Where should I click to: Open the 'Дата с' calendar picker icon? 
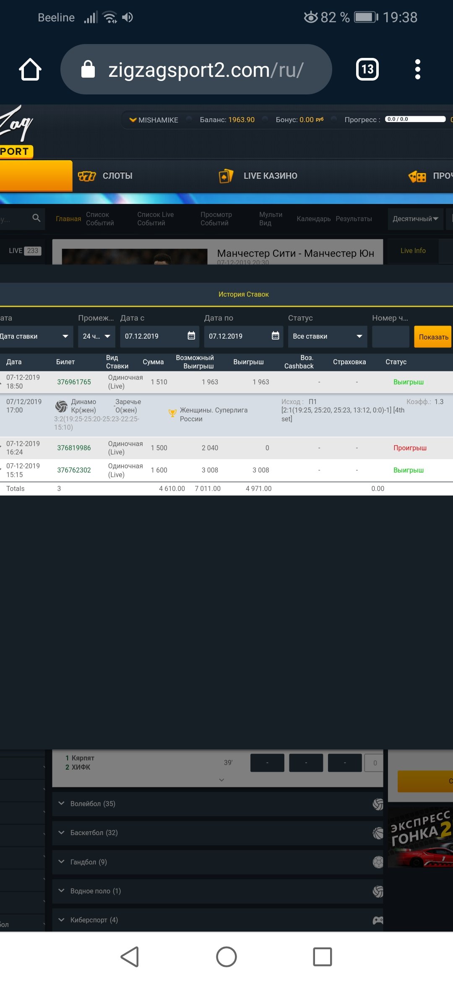(x=191, y=336)
